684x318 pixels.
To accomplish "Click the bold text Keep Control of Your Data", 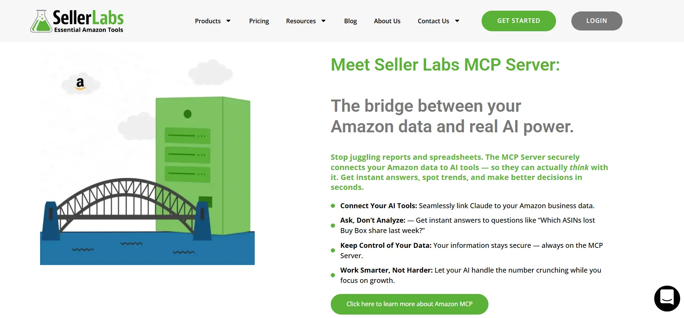I will [x=386, y=245].
